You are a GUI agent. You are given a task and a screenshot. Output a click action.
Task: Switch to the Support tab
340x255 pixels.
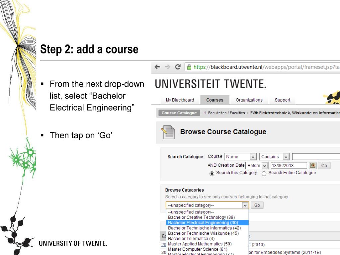pyautogui.click(x=282, y=100)
